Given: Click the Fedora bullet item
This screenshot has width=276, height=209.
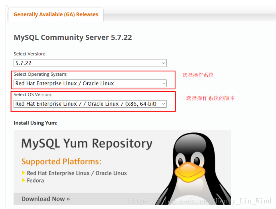Looking at the screenshot, I should pos(35,181).
